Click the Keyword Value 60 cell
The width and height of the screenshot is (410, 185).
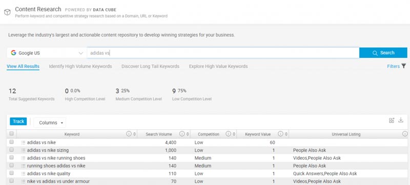click(273, 142)
